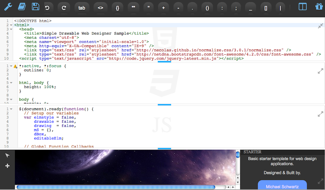Insert a tab using the tab toolbar button
This screenshot has height=190, width=325.
click(82, 8)
